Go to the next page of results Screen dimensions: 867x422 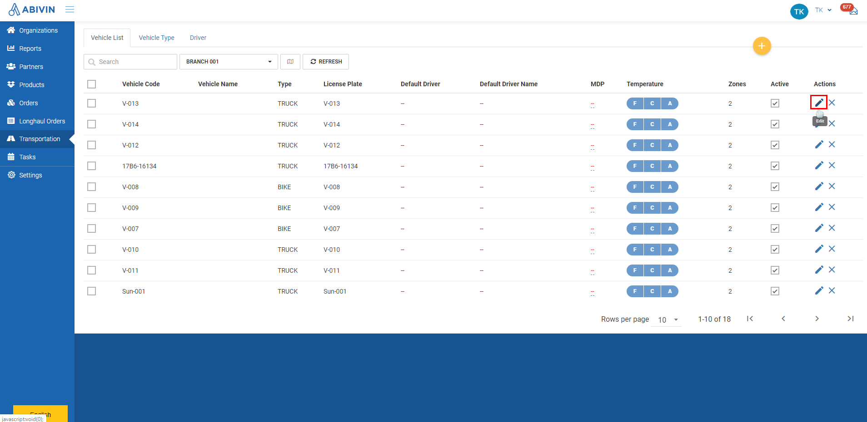click(x=817, y=319)
